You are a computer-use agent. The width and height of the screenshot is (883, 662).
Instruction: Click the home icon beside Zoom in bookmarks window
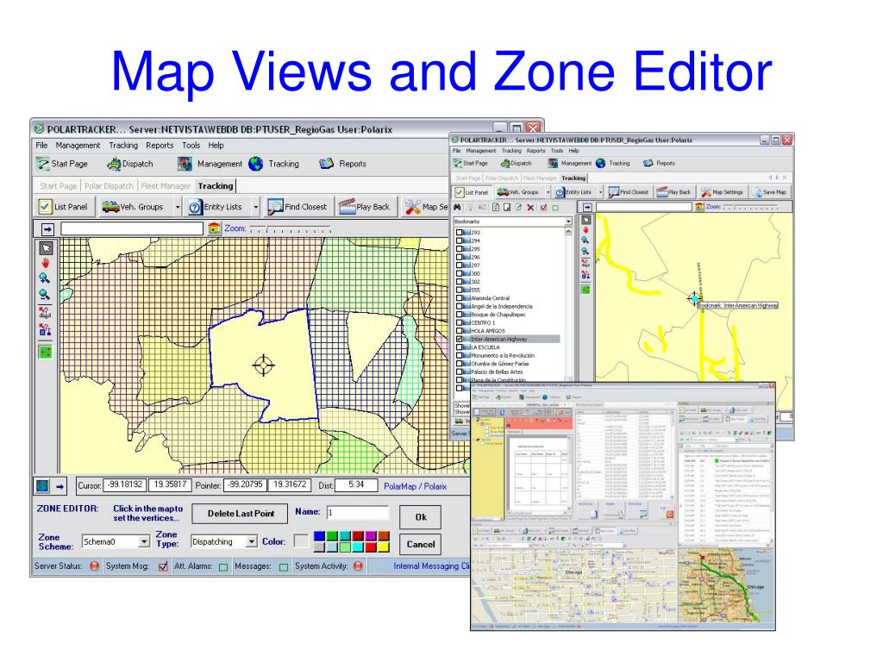[x=699, y=207]
